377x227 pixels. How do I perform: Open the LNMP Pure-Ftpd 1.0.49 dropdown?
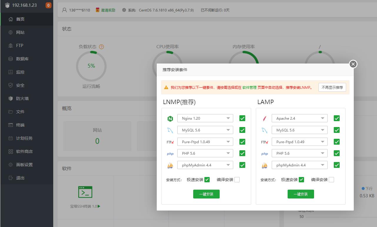click(205, 142)
